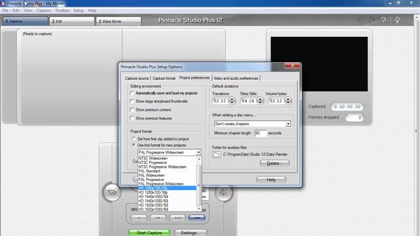Screen dimensions: 420x236
Task: Switch to the Capture format tab
Action: tap(163, 79)
